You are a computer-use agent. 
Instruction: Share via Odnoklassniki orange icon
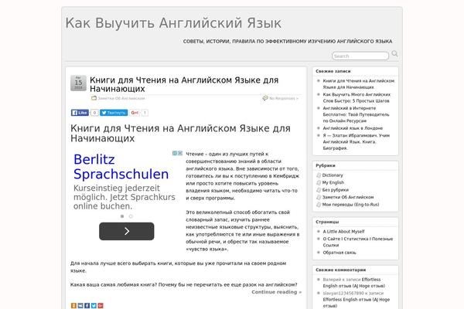[x=73, y=305]
